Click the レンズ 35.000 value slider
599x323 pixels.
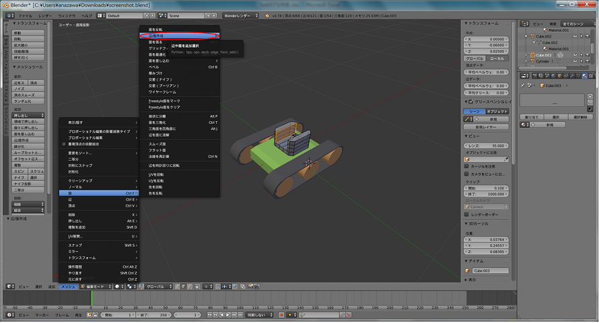(487, 145)
